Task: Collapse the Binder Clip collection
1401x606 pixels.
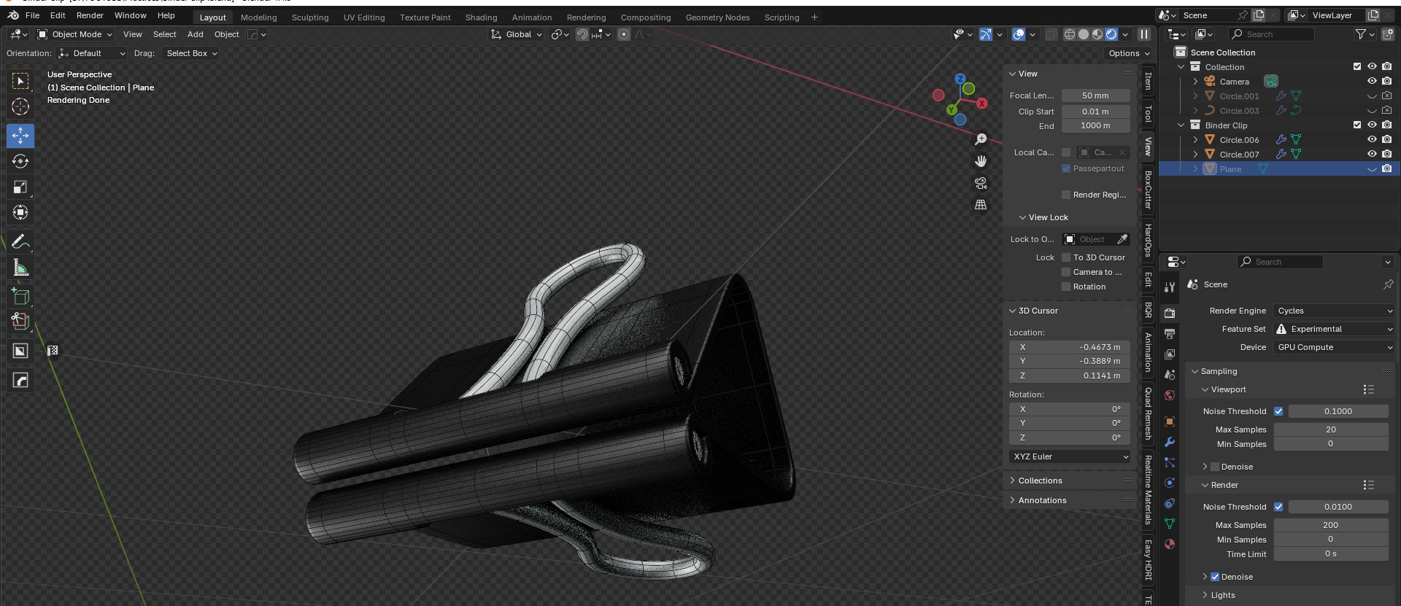Action: pyautogui.click(x=1181, y=125)
